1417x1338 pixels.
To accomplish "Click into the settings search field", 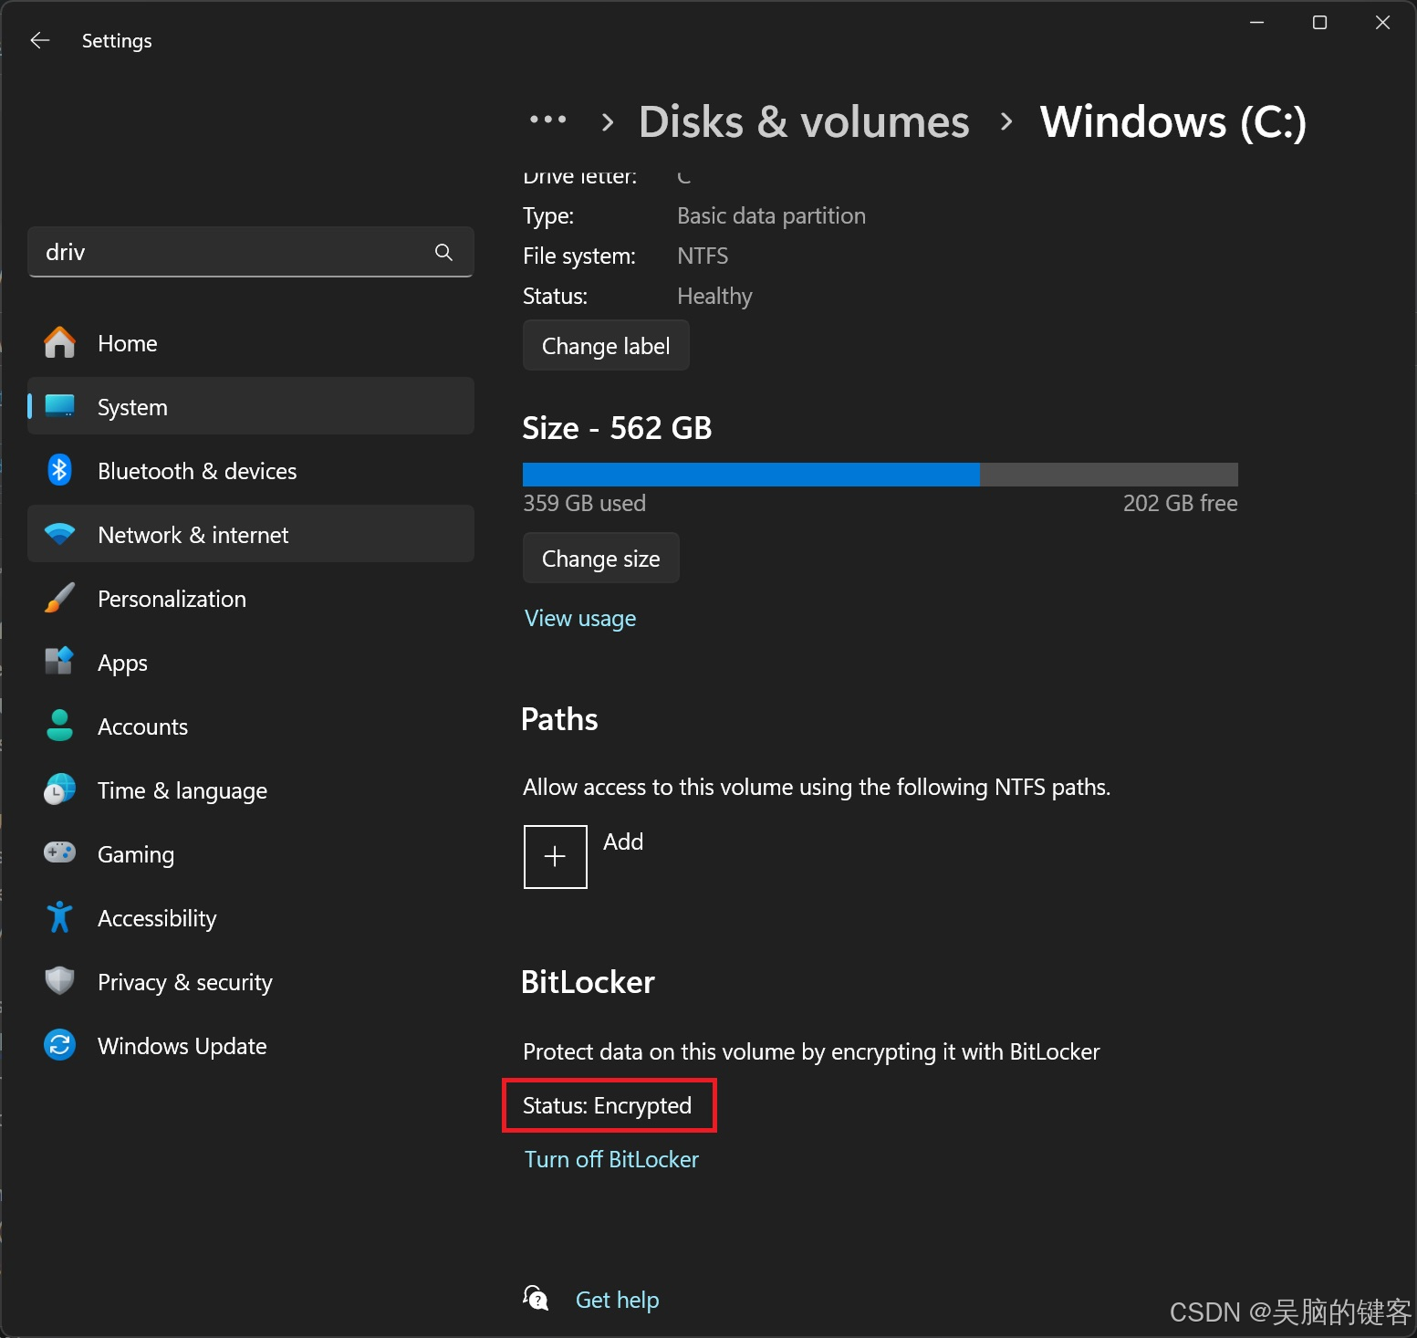I will pyautogui.click(x=251, y=252).
